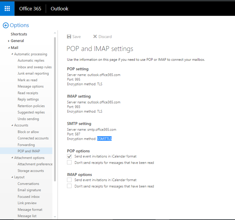Click the Options back arrow icon
This screenshot has height=220, width=235.
click(6, 26)
